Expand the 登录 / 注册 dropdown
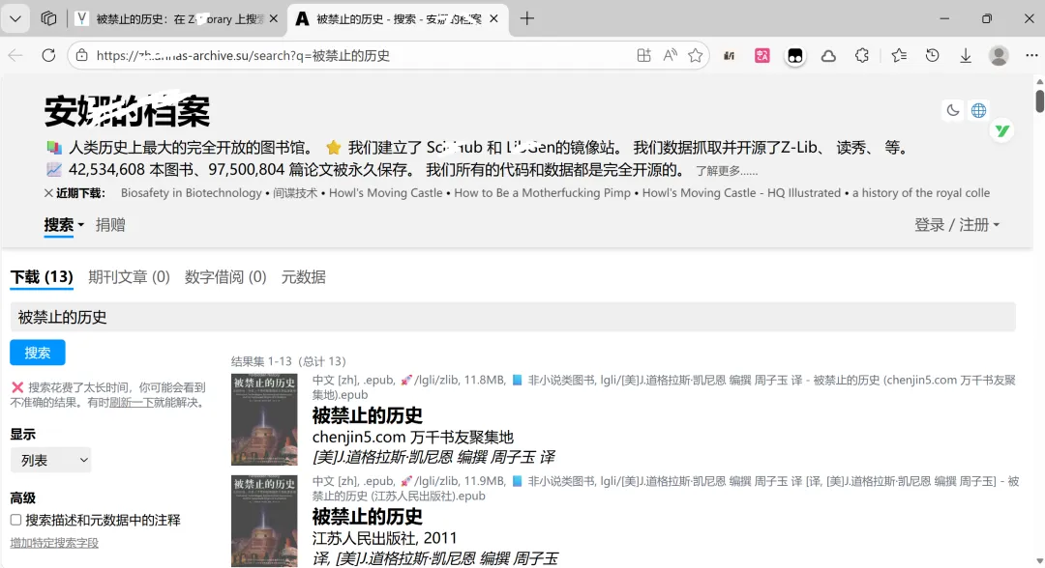This screenshot has height=568, width=1045. (957, 225)
